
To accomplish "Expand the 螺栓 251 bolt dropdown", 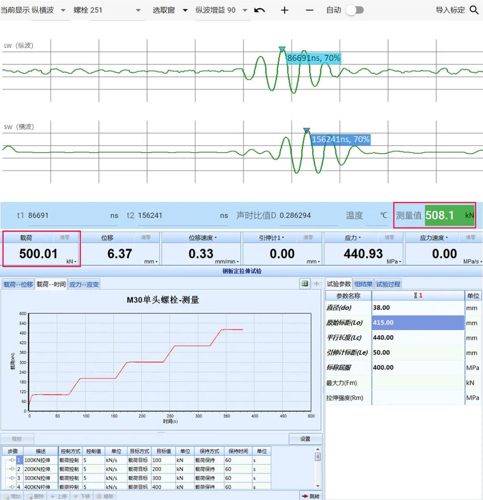I will [138, 10].
